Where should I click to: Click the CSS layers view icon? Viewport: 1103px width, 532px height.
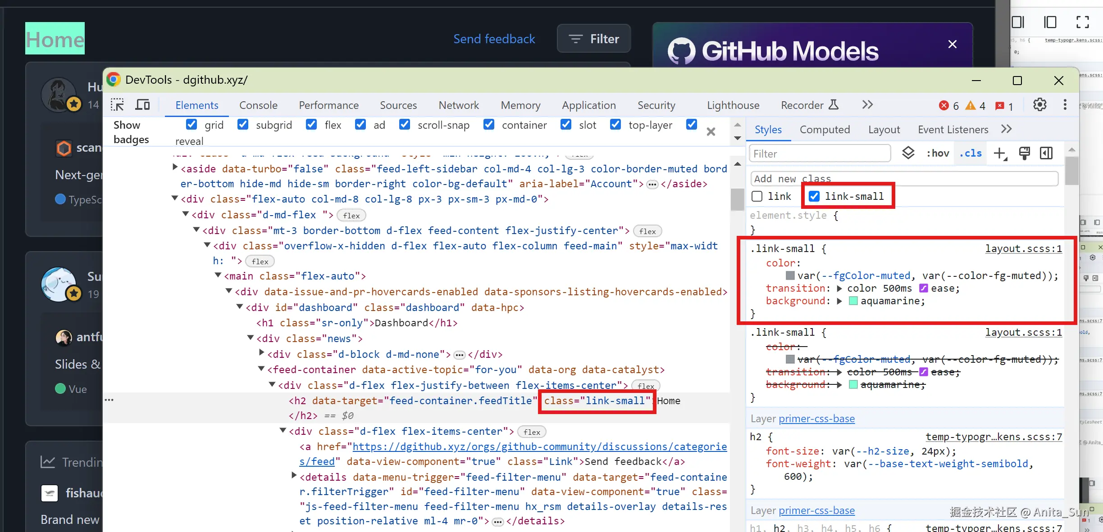coord(908,153)
